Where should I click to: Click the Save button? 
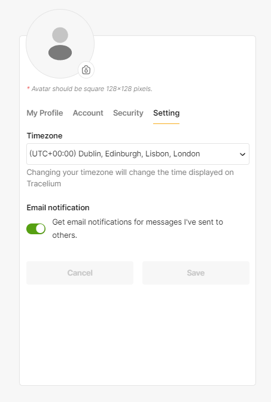point(196,273)
